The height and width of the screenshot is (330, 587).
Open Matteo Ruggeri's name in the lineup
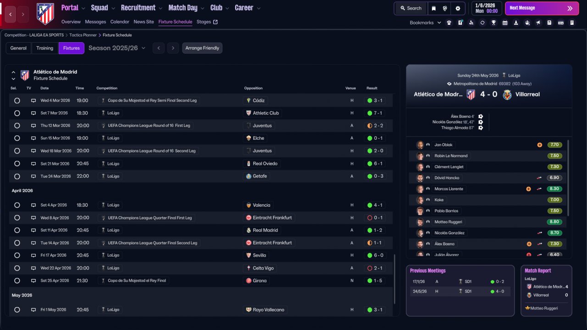[x=449, y=222]
